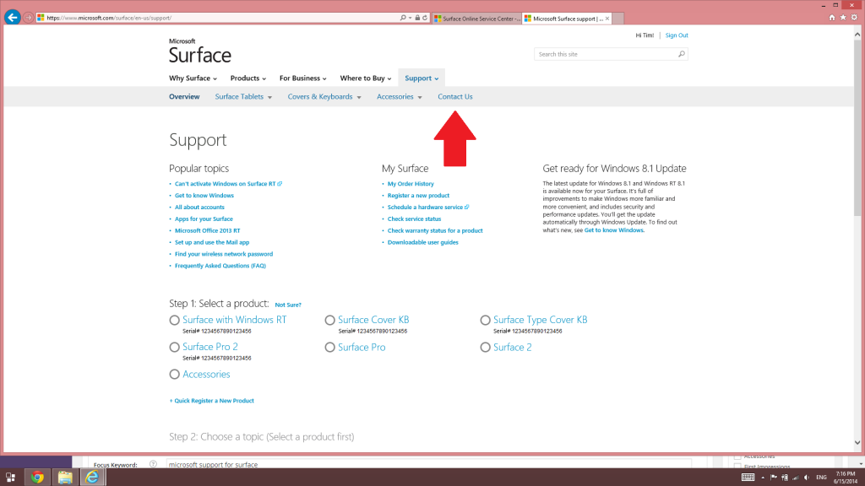Expand the Products menu
The width and height of the screenshot is (865, 486).
248,78
